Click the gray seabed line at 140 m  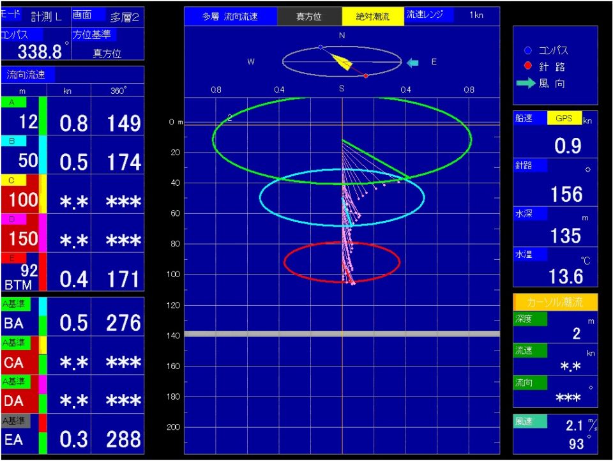click(x=342, y=333)
